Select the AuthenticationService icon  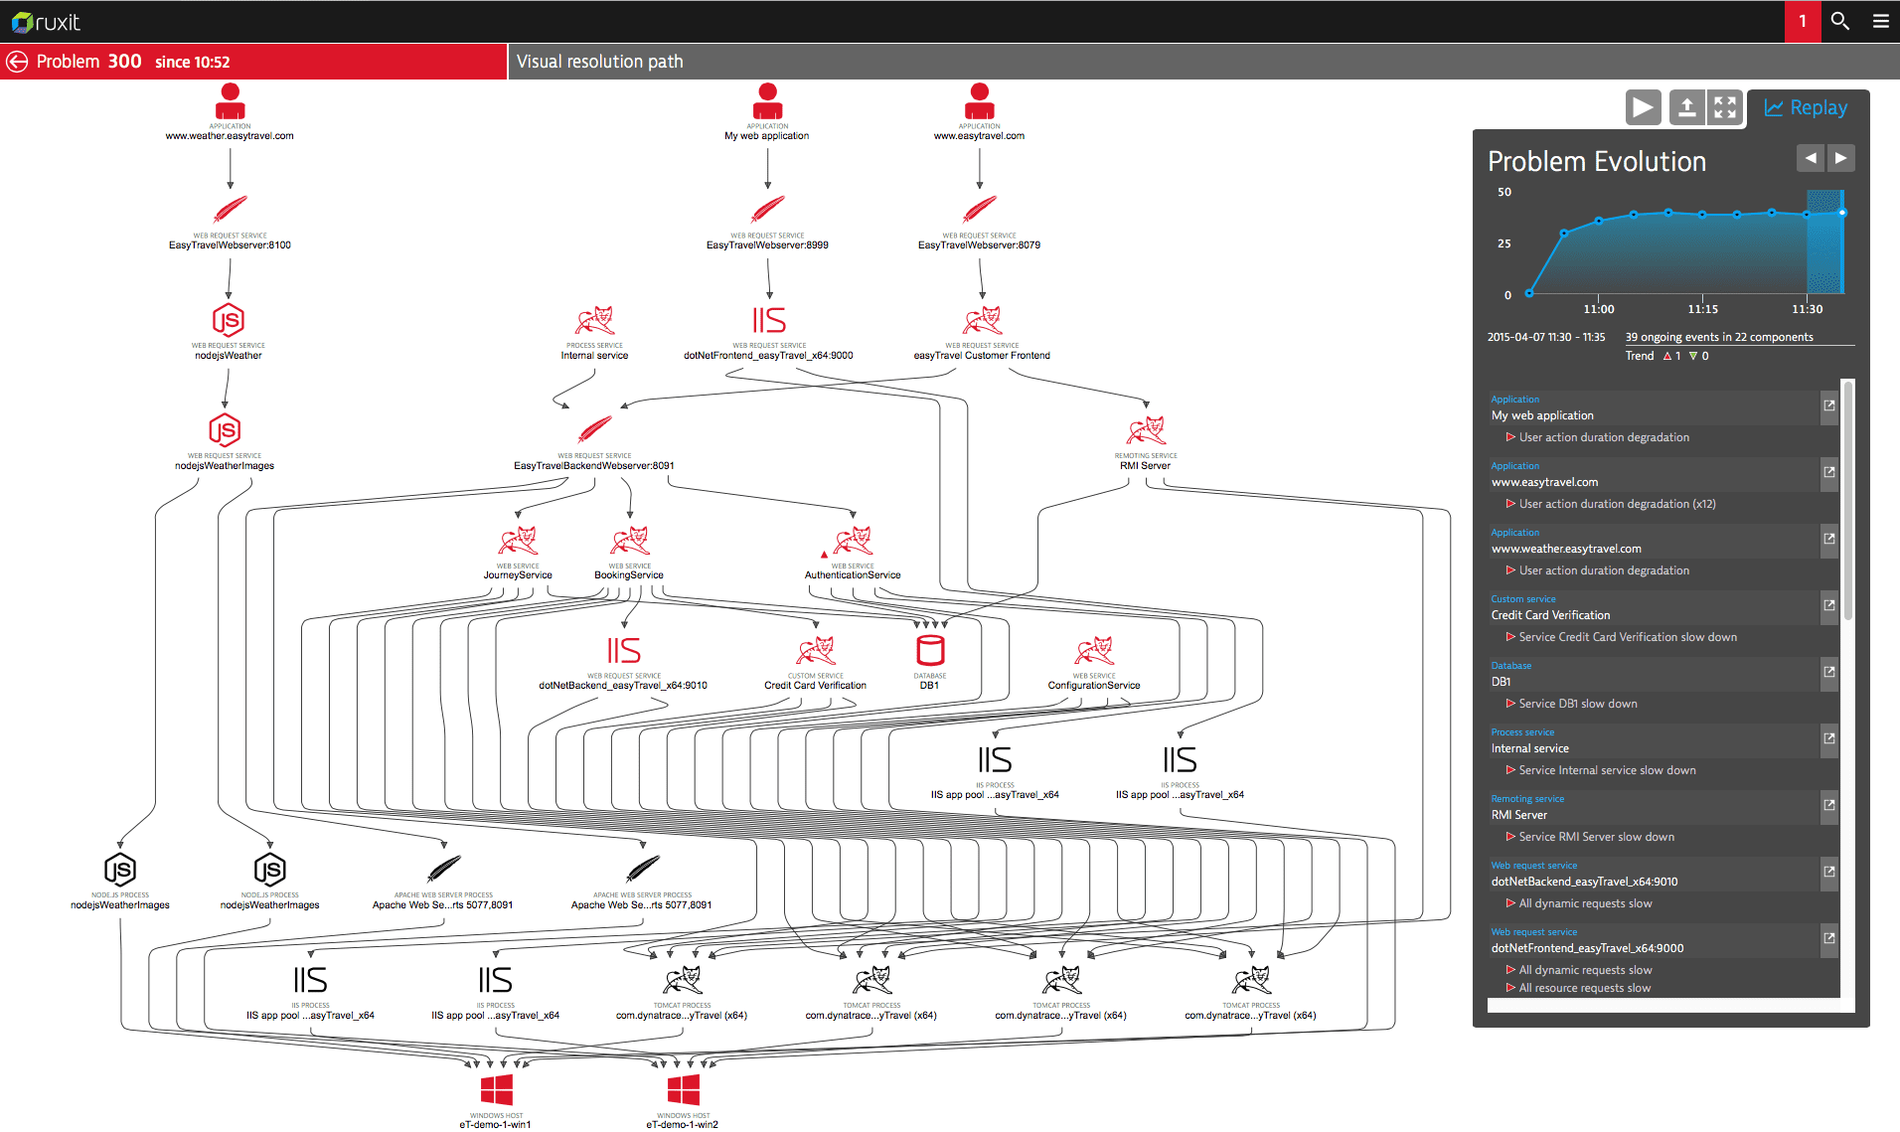pos(853,542)
